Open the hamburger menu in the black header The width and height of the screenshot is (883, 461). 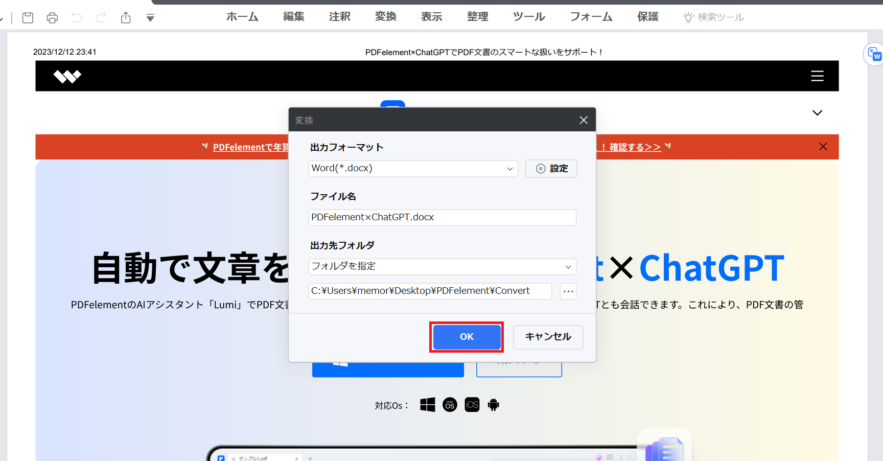tap(817, 76)
